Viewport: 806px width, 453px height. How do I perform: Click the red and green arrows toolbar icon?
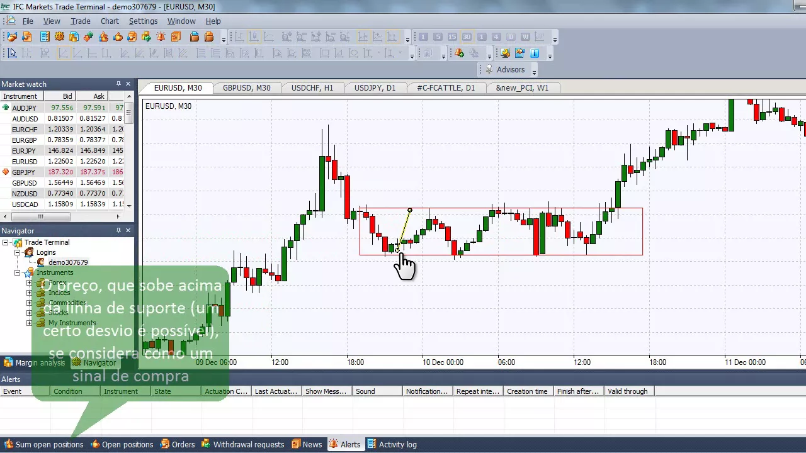coord(88,37)
